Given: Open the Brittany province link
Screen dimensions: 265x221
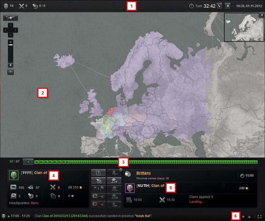Looking at the screenshot, I should click(x=144, y=173).
